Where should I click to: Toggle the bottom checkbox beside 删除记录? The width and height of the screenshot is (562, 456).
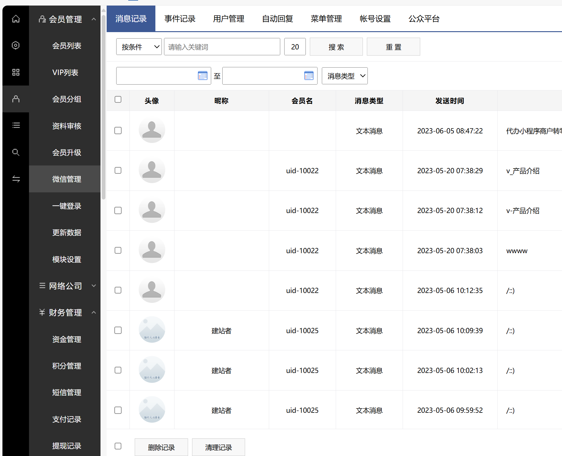pos(118,446)
